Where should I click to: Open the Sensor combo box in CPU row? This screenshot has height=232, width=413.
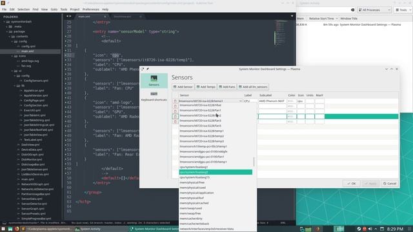(210, 101)
